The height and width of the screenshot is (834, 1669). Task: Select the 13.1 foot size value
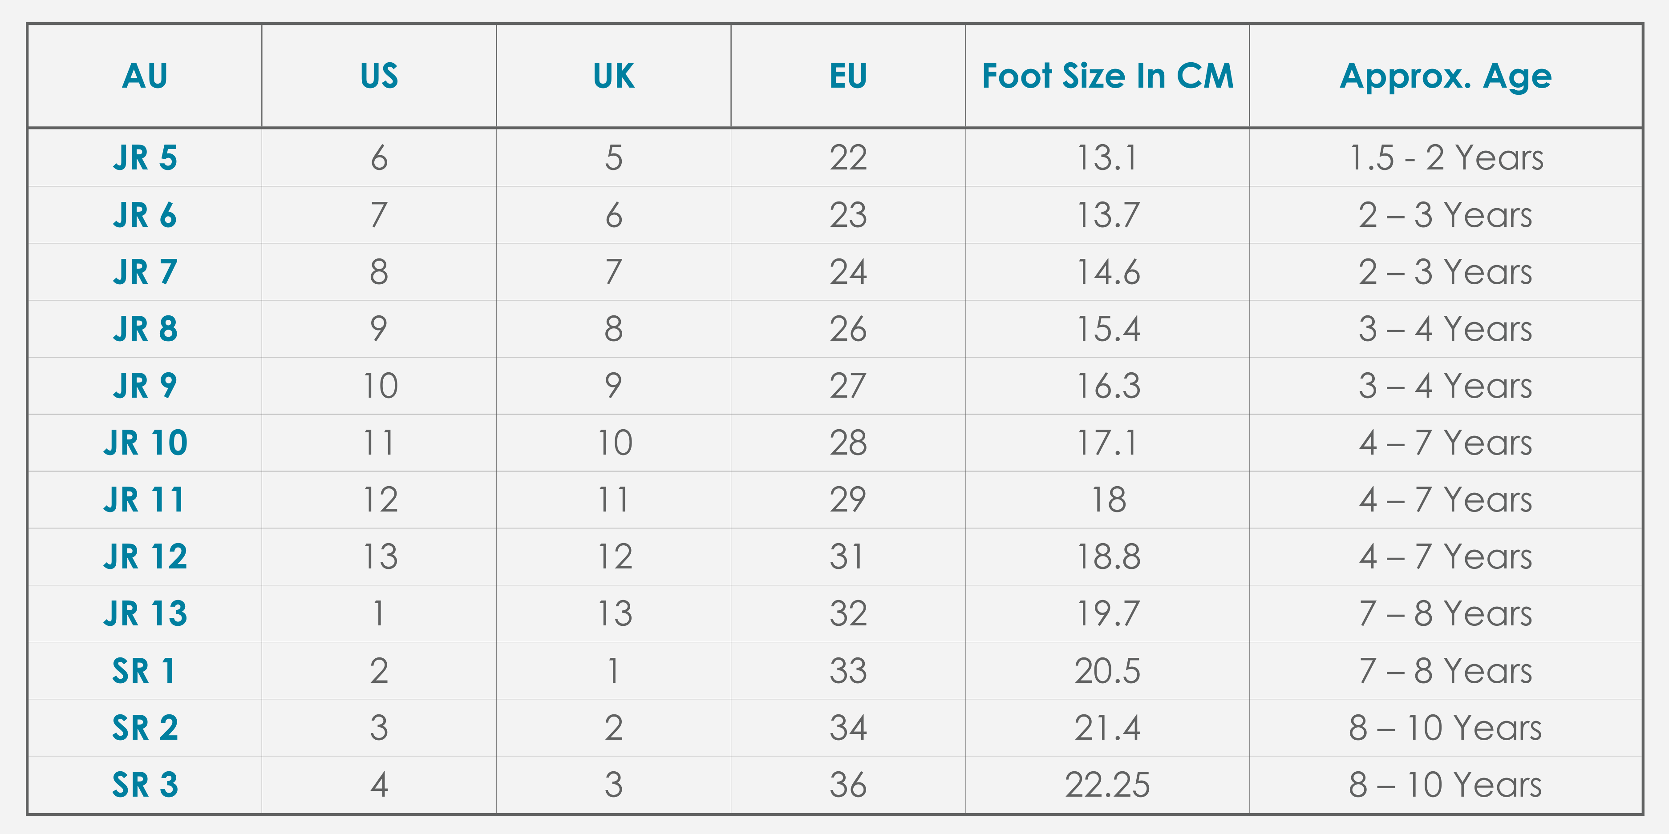coord(1107,158)
